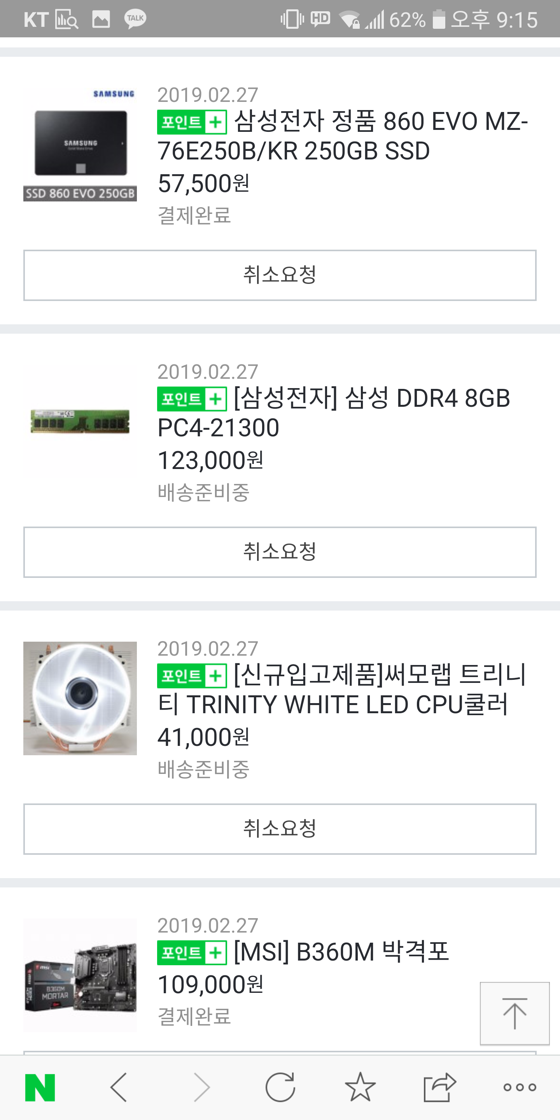The image size is (560, 1120).
Task: Tap the scroll-to-top arrow button
Action: pyautogui.click(x=514, y=1013)
